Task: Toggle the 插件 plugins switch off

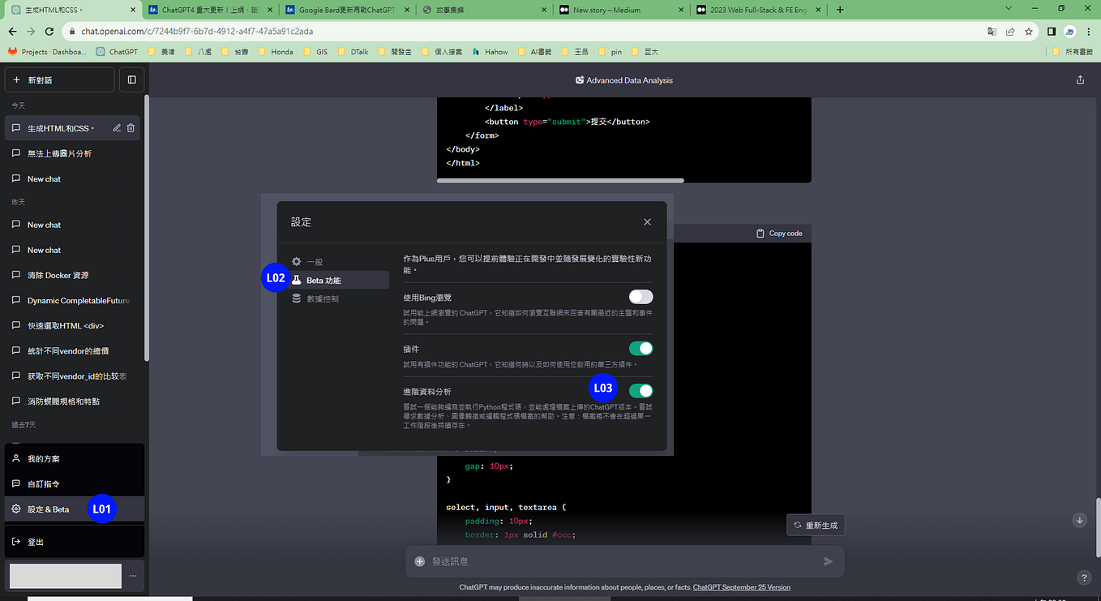Action: 640,348
